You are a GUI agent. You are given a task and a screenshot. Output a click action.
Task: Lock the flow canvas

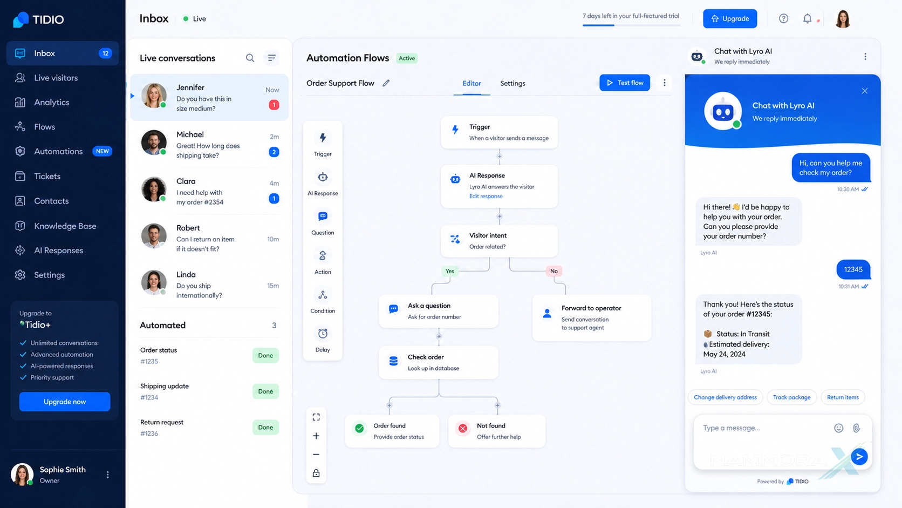316,473
